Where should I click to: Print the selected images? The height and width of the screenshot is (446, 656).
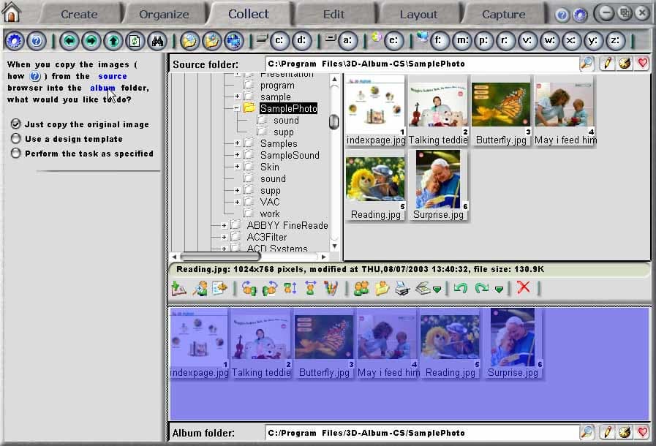click(x=402, y=288)
